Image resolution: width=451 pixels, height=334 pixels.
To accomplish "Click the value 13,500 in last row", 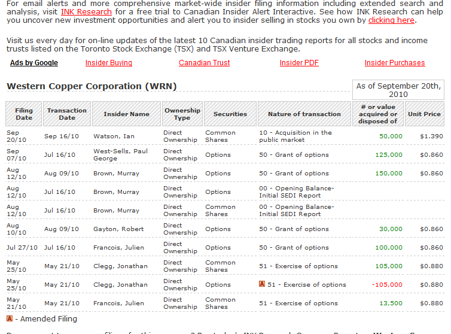I will (x=391, y=303).
